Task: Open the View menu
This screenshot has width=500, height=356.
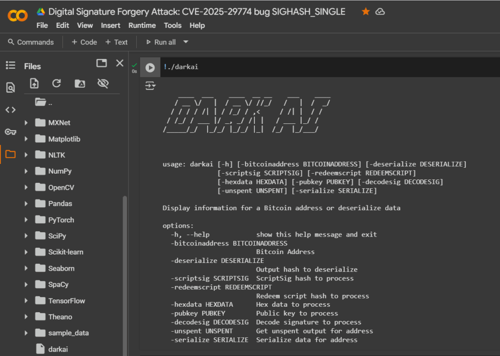Action: (85, 25)
